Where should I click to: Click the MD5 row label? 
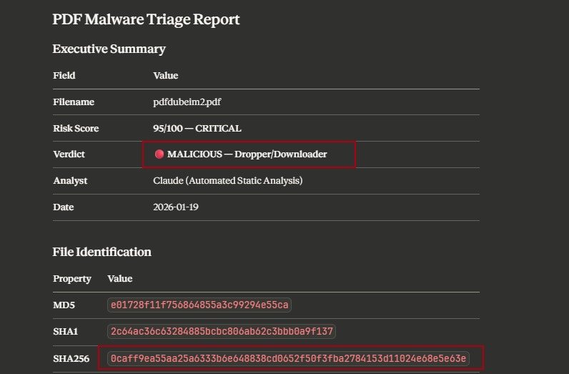point(64,305)
